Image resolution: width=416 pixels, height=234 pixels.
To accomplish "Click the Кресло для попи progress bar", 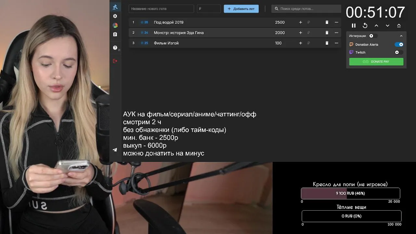I will (350, 193).
